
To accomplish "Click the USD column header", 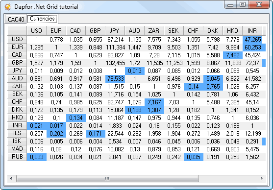I will tap(37, 31).
